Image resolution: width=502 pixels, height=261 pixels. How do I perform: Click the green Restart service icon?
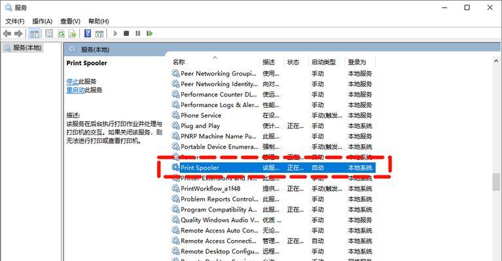[149, 33]
